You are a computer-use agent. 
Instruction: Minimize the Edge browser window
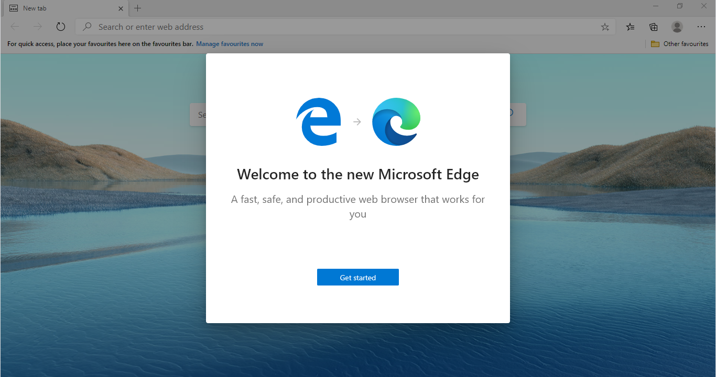pyautogui.click(x=656, y=6)
